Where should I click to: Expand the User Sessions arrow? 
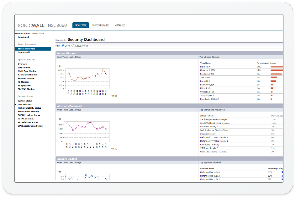point(16,104)
